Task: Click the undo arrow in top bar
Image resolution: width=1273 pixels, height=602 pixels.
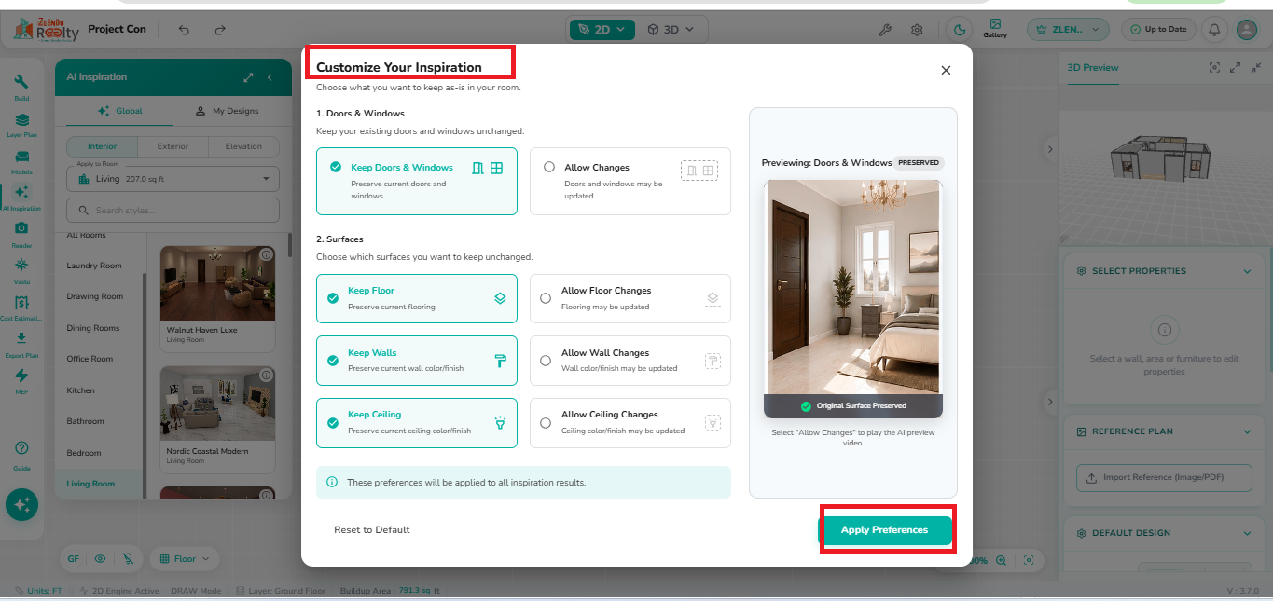Action: click(x=184, y=30)
